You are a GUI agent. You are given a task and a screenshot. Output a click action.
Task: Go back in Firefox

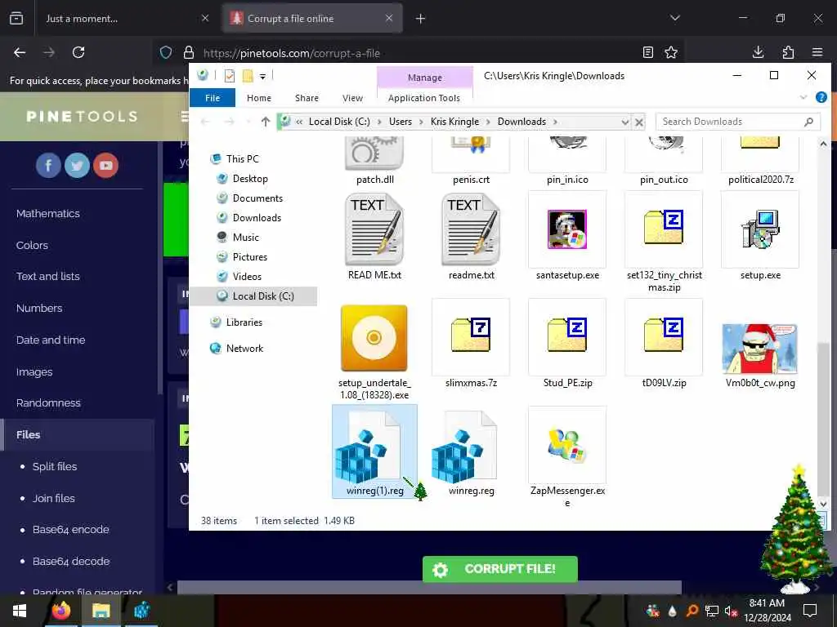pos(20,52)
